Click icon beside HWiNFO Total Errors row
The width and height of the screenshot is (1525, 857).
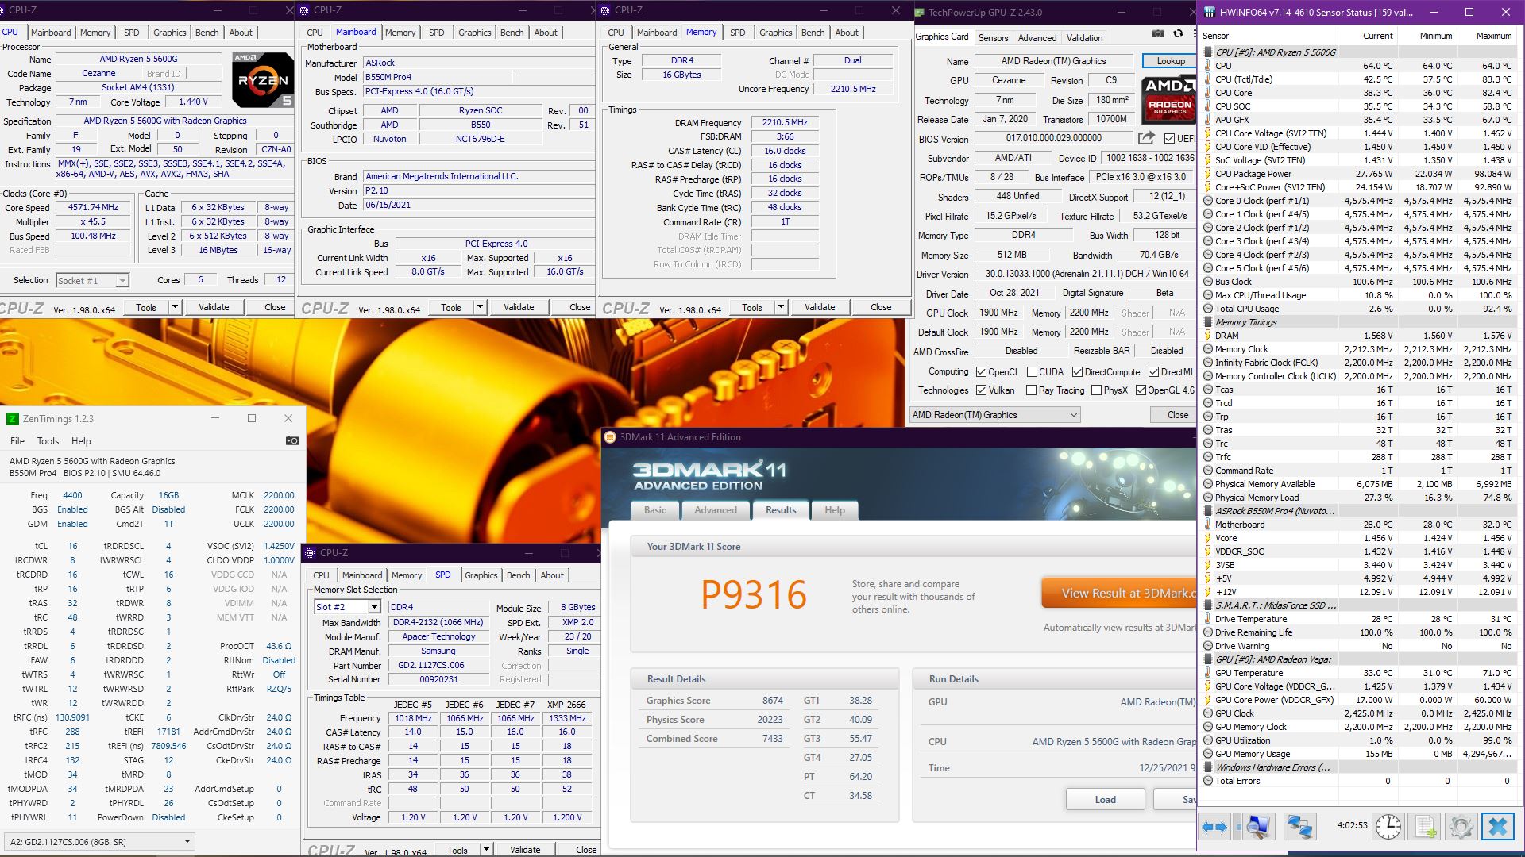pyautogui.click(x=1207, y=781)
